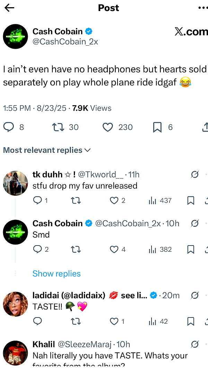
Task: Repost the main post with 30 reposts
Action: pyautogui.click(x=58, y=127)
